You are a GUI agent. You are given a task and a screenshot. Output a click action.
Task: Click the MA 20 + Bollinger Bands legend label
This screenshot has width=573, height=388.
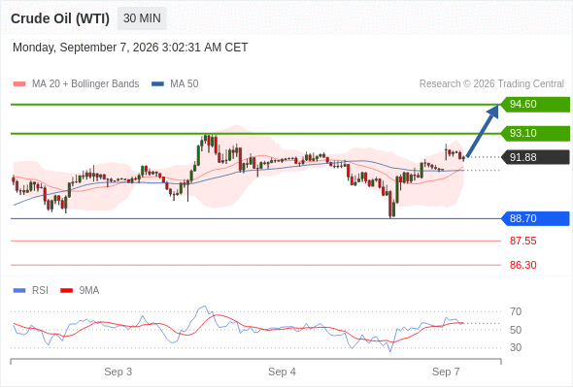coord(85,84)
